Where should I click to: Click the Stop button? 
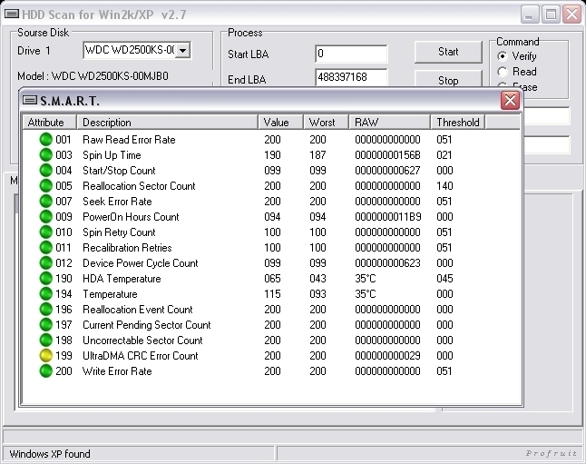[448, 79]
